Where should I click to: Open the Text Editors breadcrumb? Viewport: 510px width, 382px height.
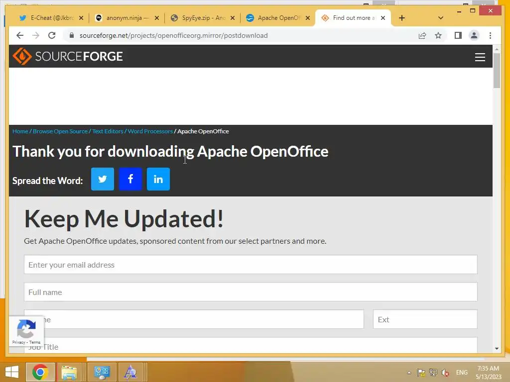point(108,131)
